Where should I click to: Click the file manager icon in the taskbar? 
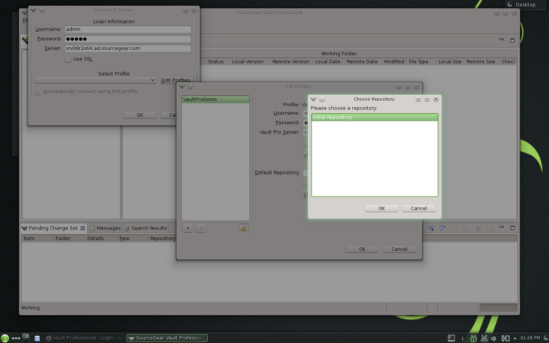click(37, 338)
